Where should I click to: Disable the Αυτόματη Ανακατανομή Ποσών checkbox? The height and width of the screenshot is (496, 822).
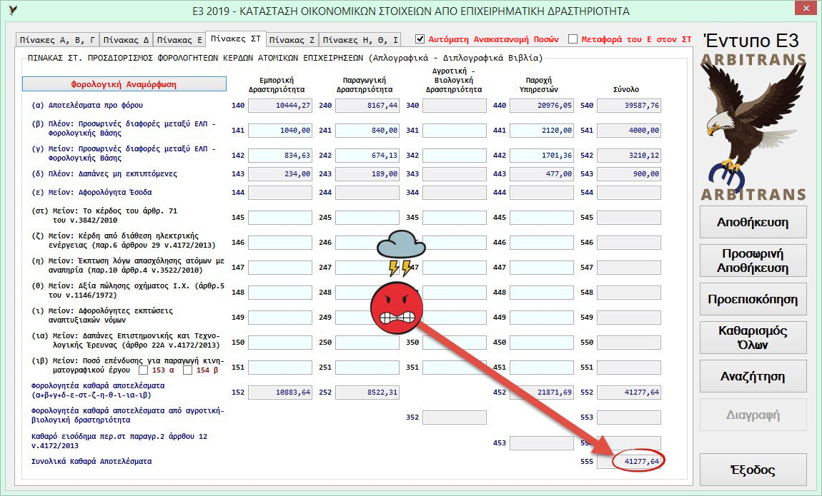pyautogui.click(x=420, y=39)
